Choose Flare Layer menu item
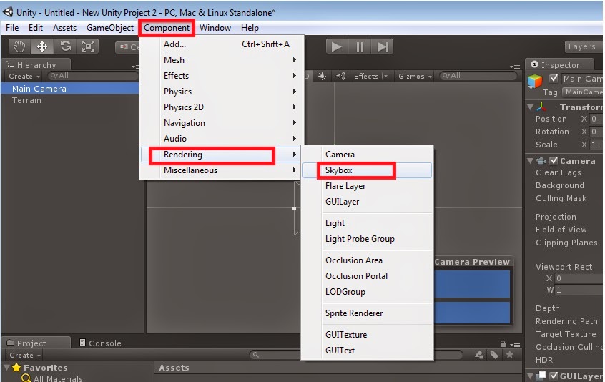 tap(367, 186)
